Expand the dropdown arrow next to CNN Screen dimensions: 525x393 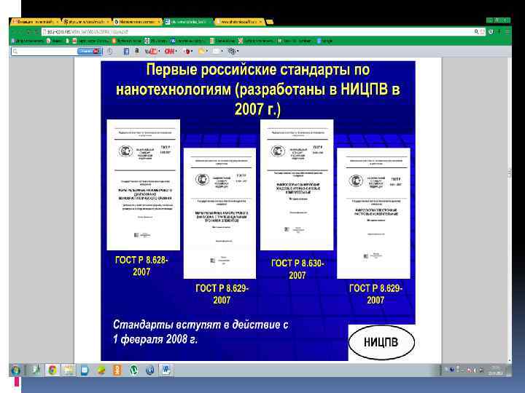coord(176,51)
